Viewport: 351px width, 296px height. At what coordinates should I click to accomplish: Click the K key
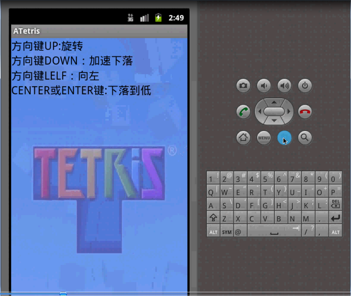(308, 204)
